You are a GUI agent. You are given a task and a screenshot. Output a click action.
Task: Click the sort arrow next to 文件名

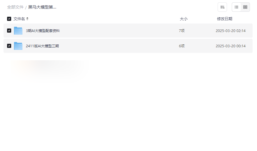click(27, 19)
